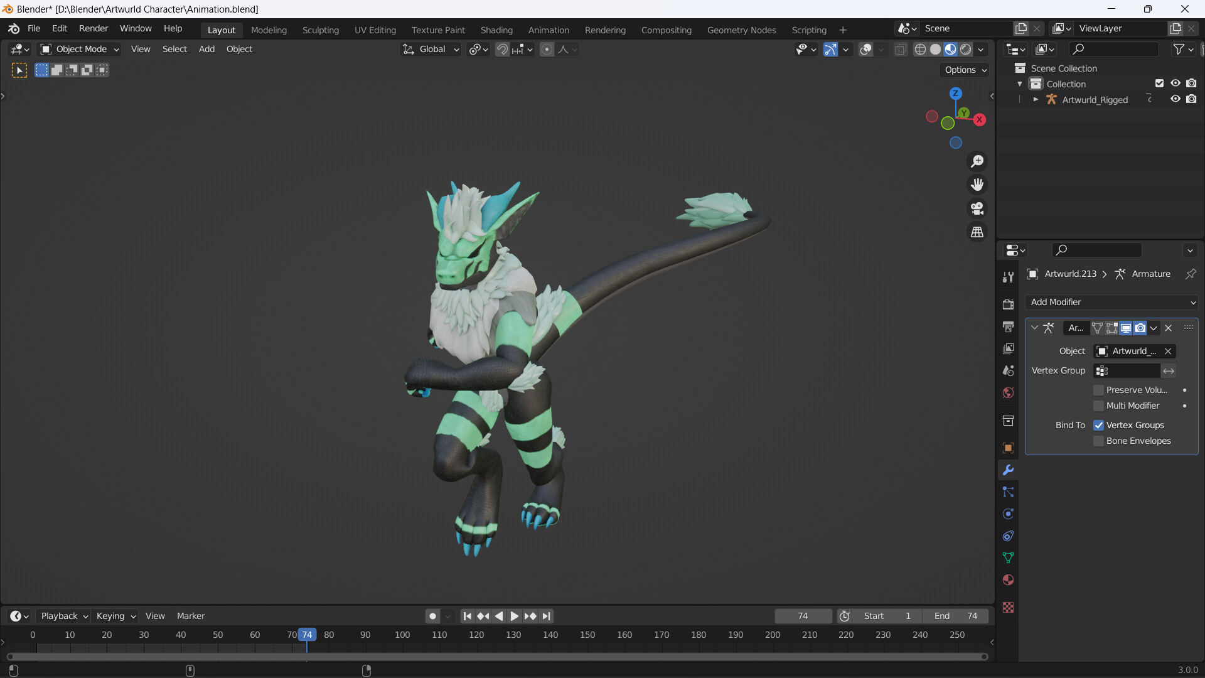Viewport: 1205px width, 678px height.
Task: Open the viewport Options panel
Action: point(964,70)
